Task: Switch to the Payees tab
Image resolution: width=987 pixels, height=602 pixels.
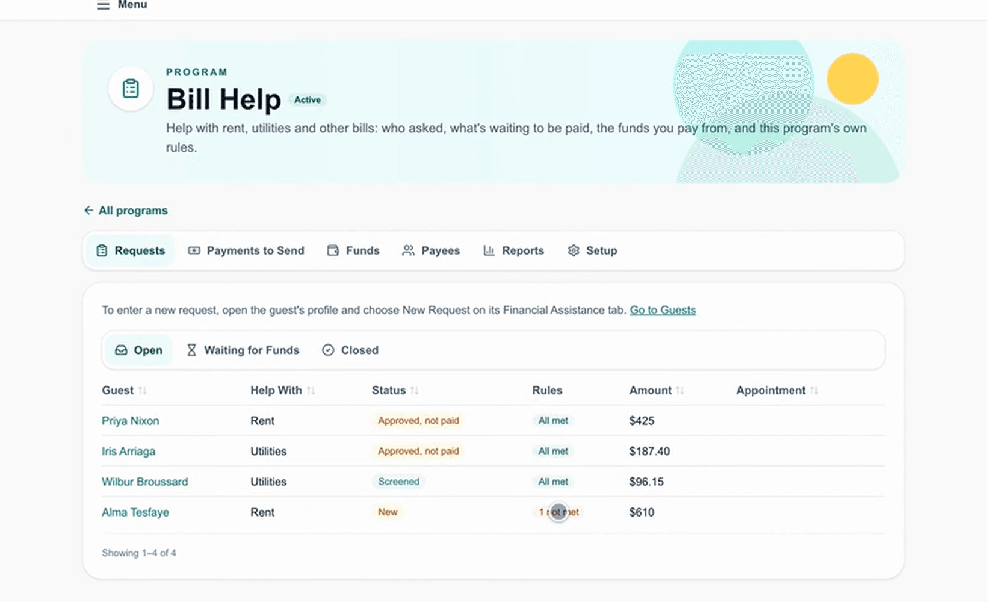Action: point(431,250)
